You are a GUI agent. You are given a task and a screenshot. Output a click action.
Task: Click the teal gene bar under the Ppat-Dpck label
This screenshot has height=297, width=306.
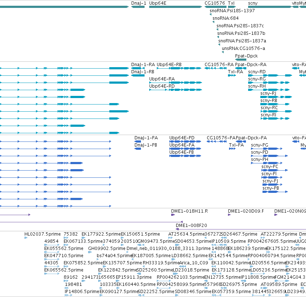[241, 60]
